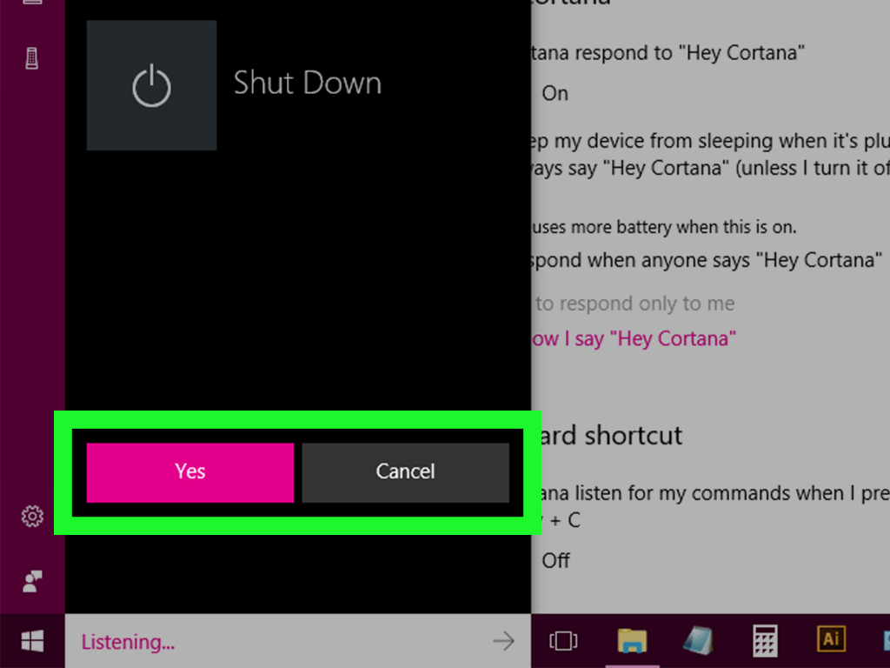Click Cancel to abort shutdown

(405, 472)
